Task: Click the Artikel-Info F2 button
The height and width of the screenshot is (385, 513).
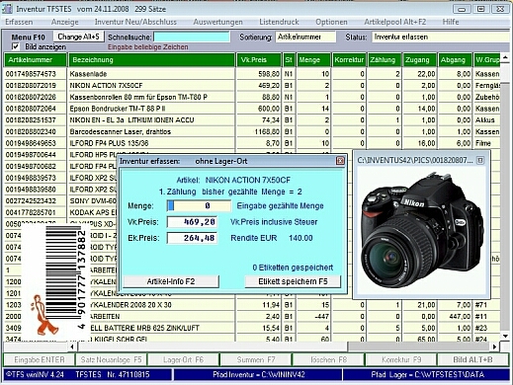Action: (171, 281)
